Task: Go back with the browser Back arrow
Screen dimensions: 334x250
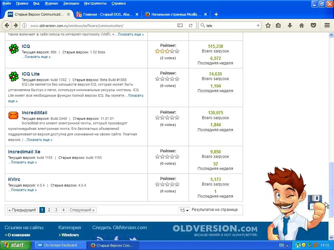Action: coord(7,25)
